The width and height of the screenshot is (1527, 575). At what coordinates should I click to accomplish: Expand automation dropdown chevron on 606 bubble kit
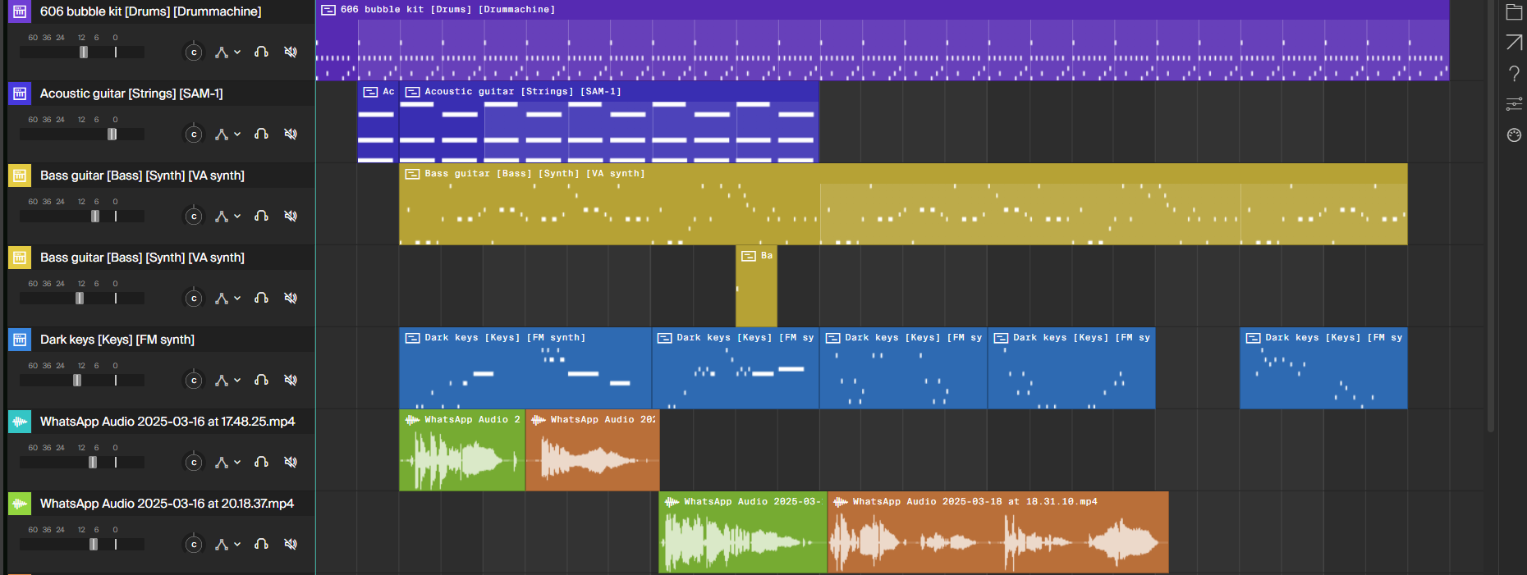[x=237, y=52]
